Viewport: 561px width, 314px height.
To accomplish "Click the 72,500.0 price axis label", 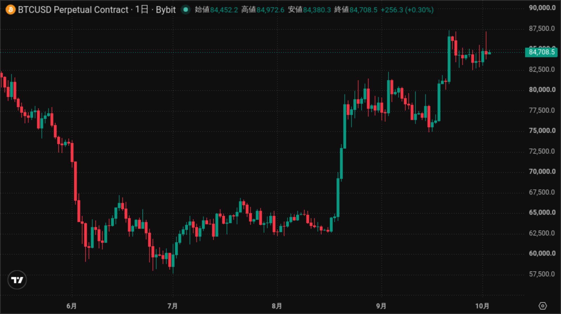I will [542, 151].
